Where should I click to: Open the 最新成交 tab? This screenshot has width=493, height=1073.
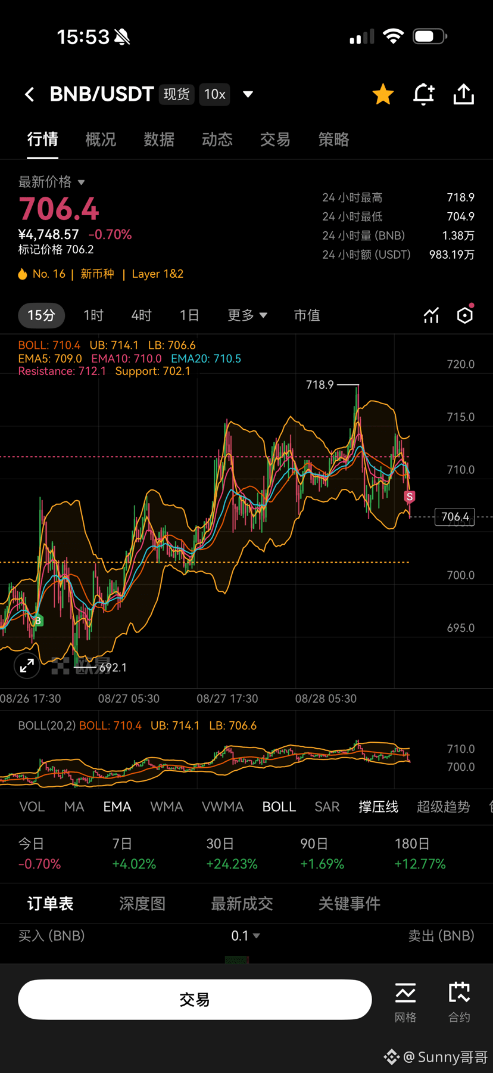coord(242,904)
